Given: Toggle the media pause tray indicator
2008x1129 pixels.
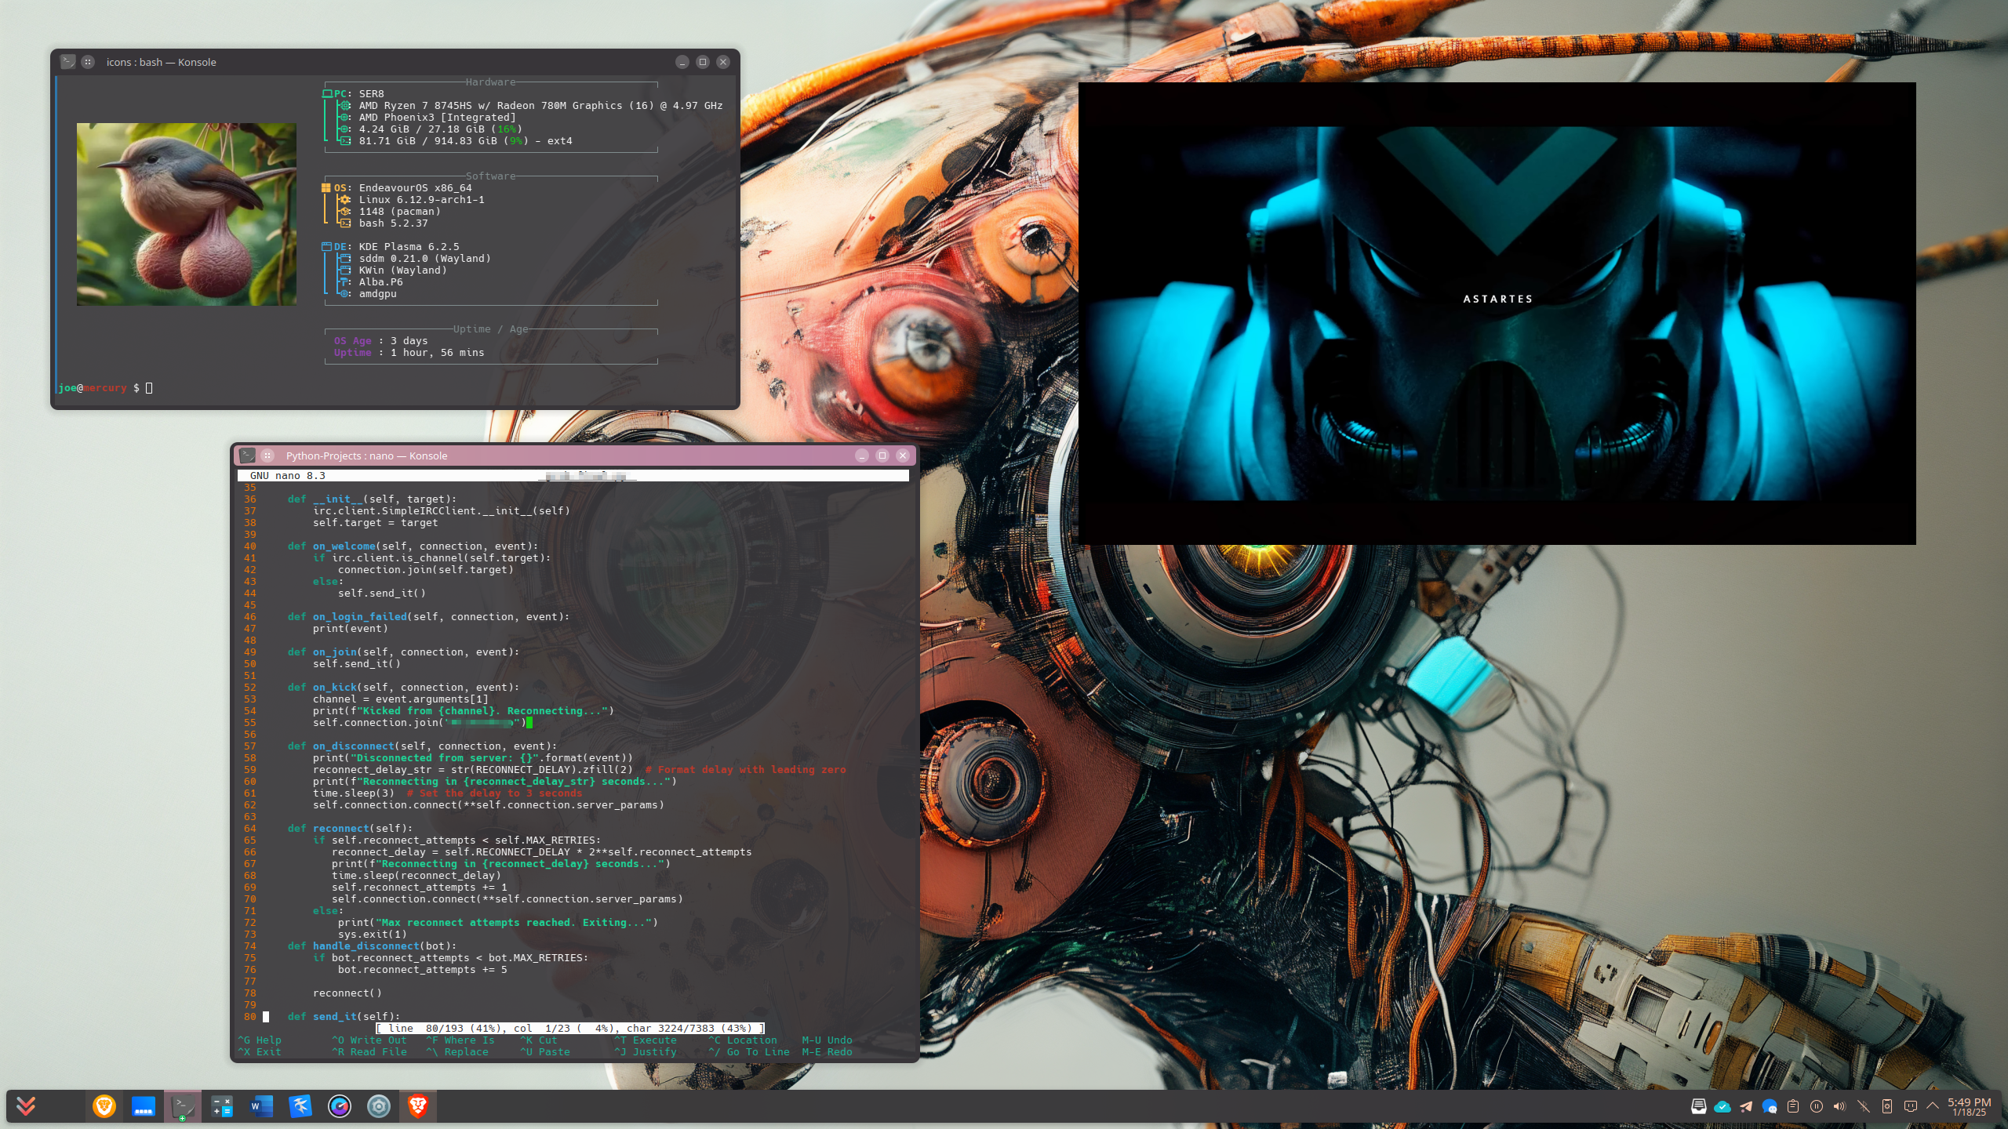Looking at the screenshot, I should click(1817, 1106).
